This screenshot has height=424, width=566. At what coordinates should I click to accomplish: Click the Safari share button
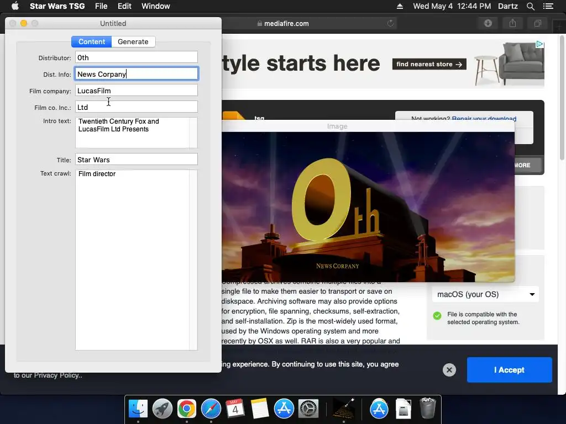click(x=512, y=23)
